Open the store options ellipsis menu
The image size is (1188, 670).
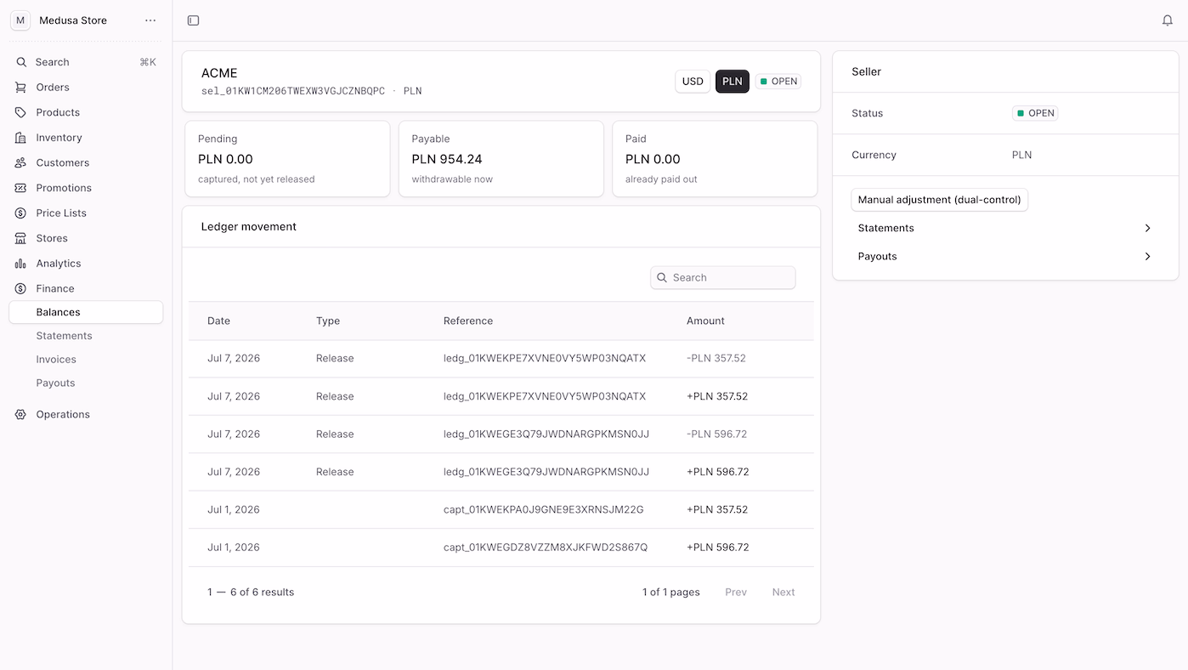tap(150, 20)
